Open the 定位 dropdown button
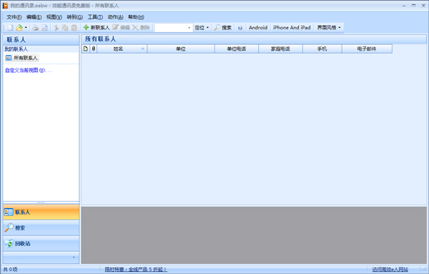The height and width of the screenshot is (274, 429). tap(202, 28)
